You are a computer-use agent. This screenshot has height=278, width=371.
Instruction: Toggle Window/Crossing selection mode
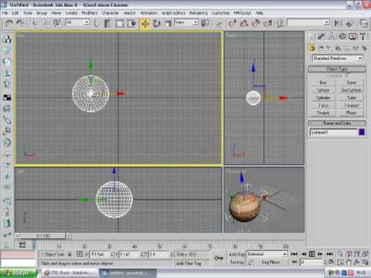tap(132, 23)
